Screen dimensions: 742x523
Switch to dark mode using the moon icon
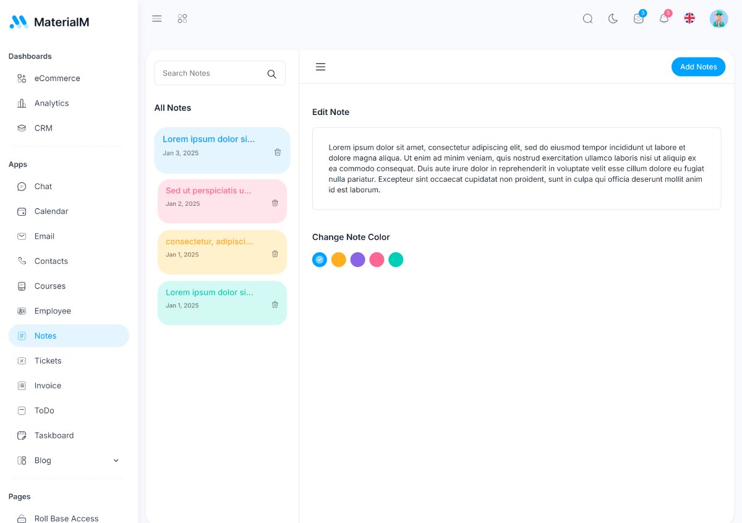pos(613,19)
